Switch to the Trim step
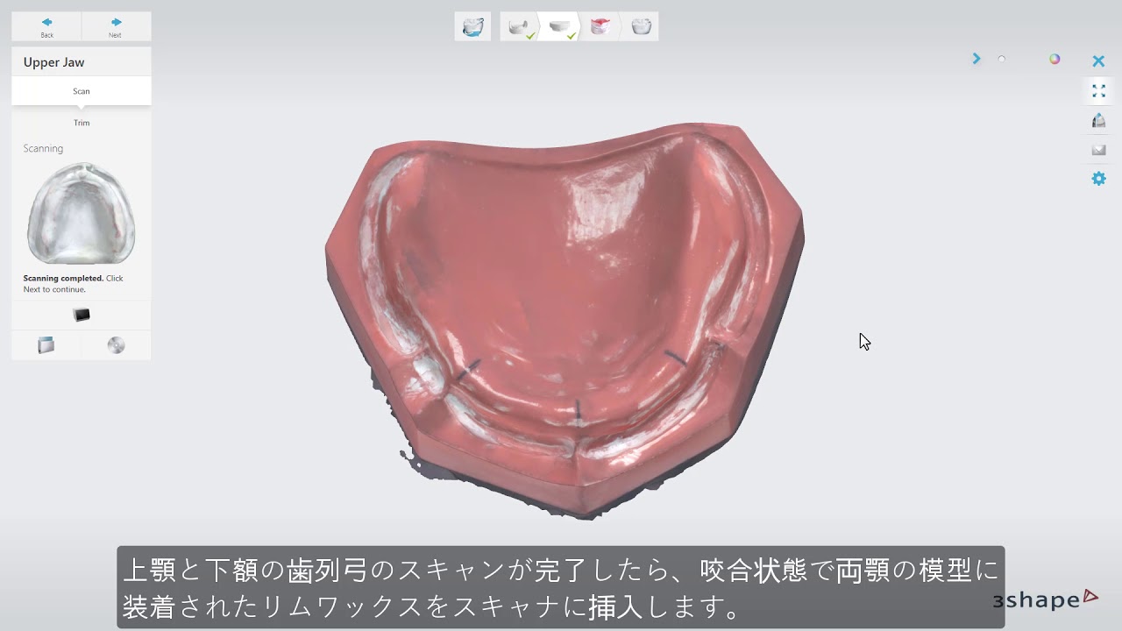The image size is (1122, 631). [x=81, y=123]
